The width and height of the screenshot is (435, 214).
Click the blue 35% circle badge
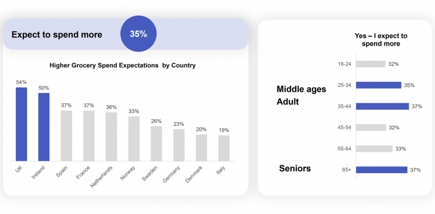click(x=138, y=34)
